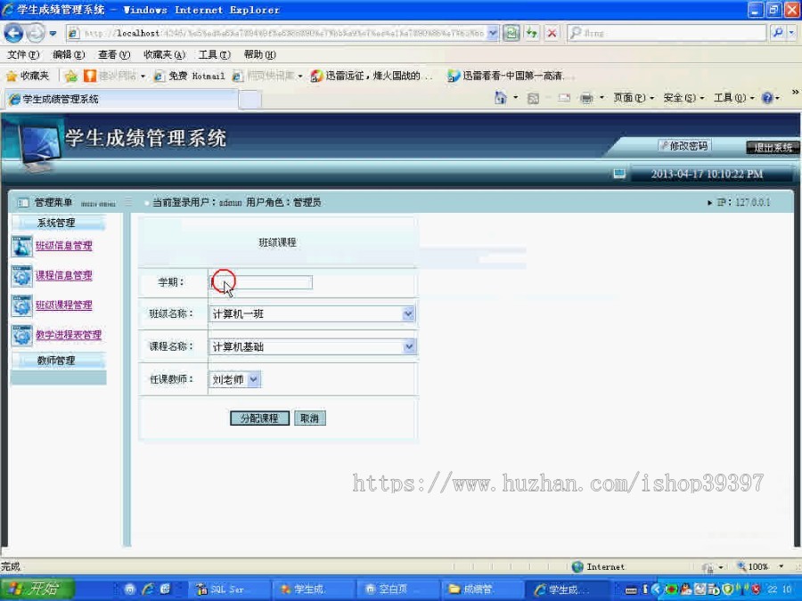Click the 修改密码 button
802x601 pixels.
(684, 146)
